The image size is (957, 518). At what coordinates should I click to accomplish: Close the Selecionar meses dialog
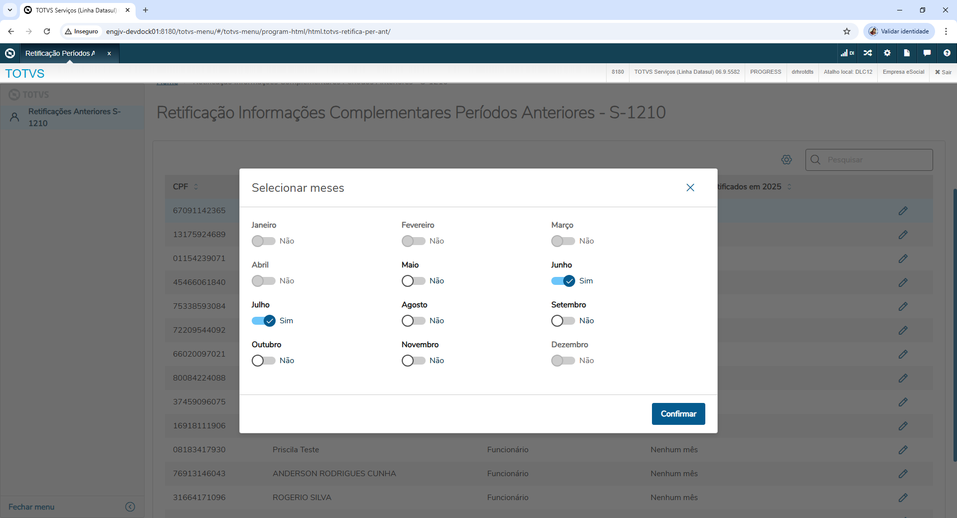(690, 188)
